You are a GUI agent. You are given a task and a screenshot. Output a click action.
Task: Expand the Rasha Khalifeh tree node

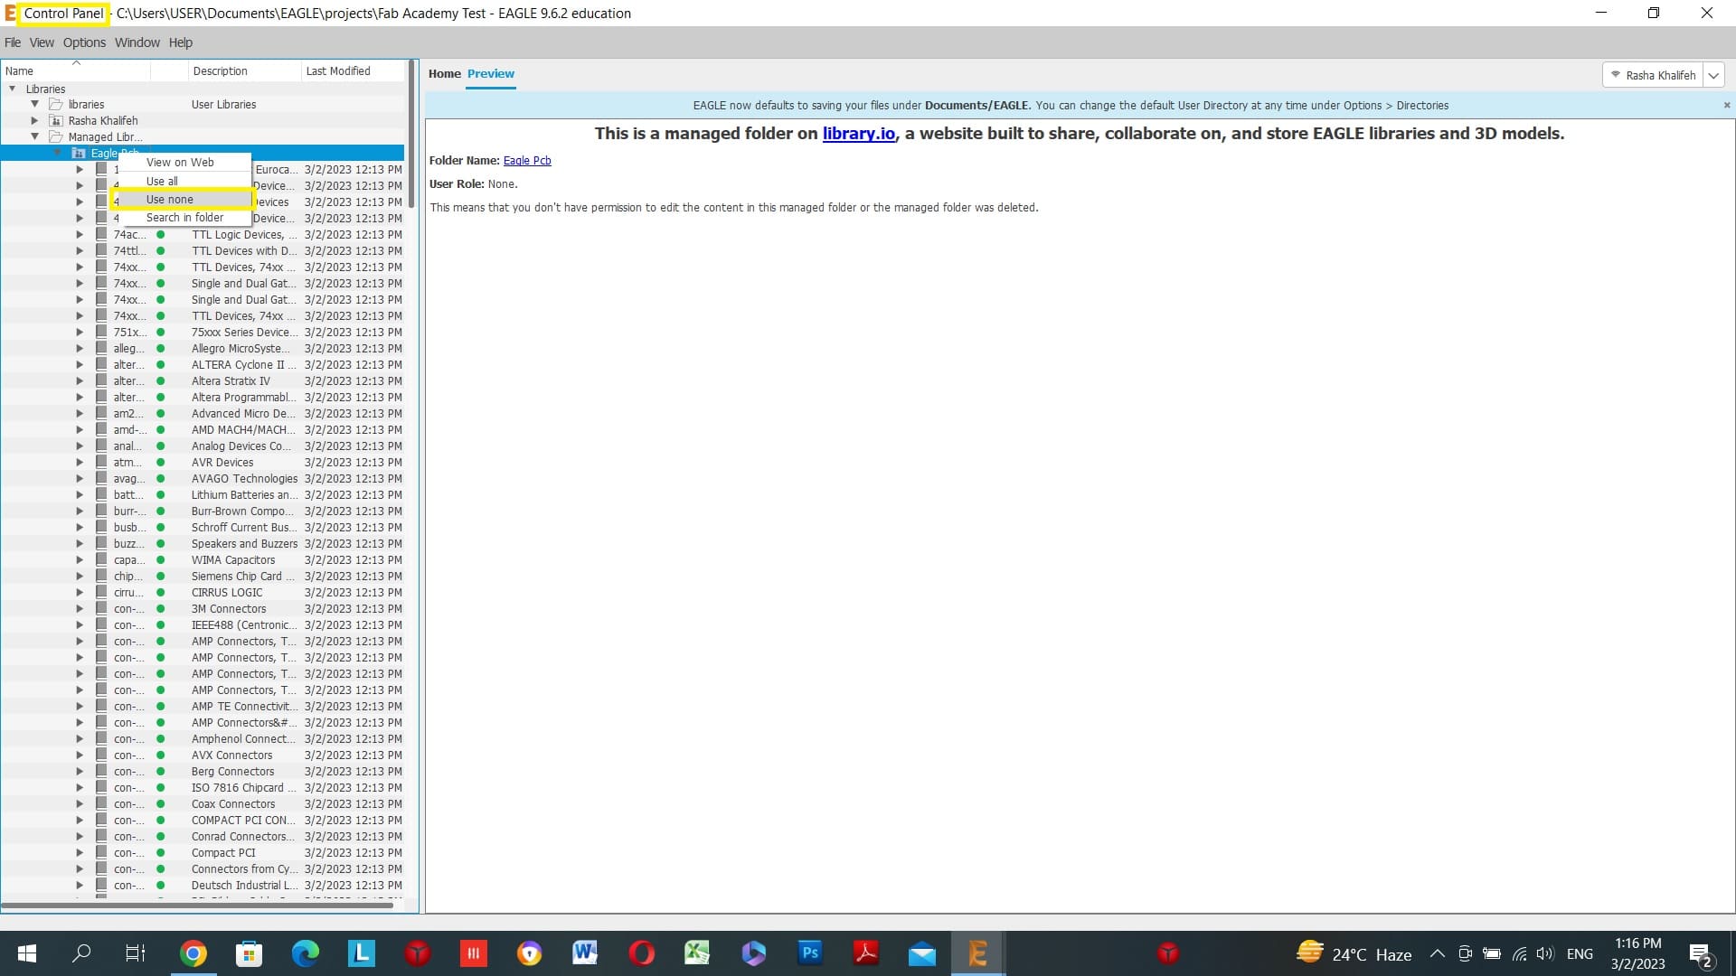coord(34,121)
